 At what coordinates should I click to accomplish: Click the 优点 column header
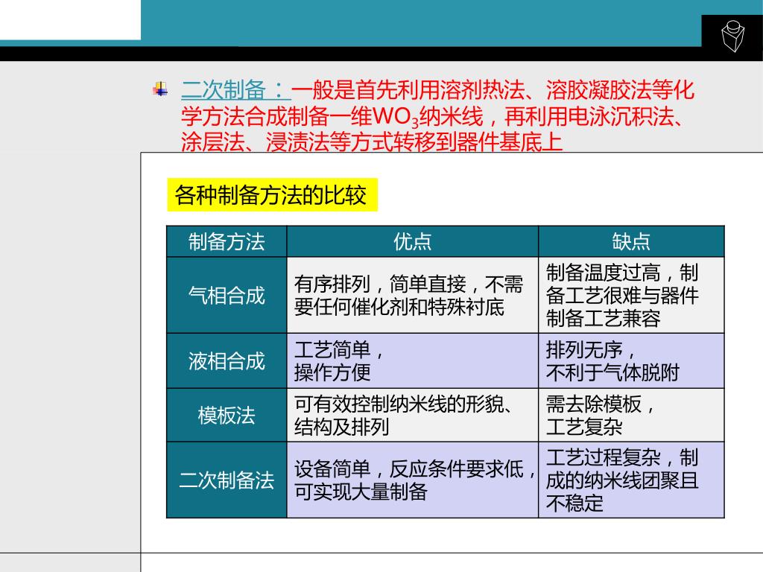413,241
